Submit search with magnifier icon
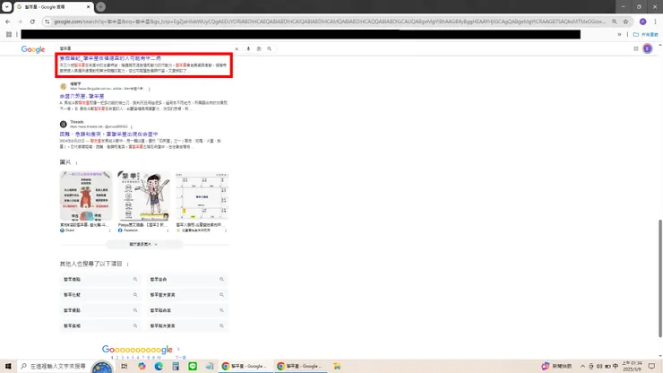The width and height of the screenshot is (663, 373). point(270,48)
